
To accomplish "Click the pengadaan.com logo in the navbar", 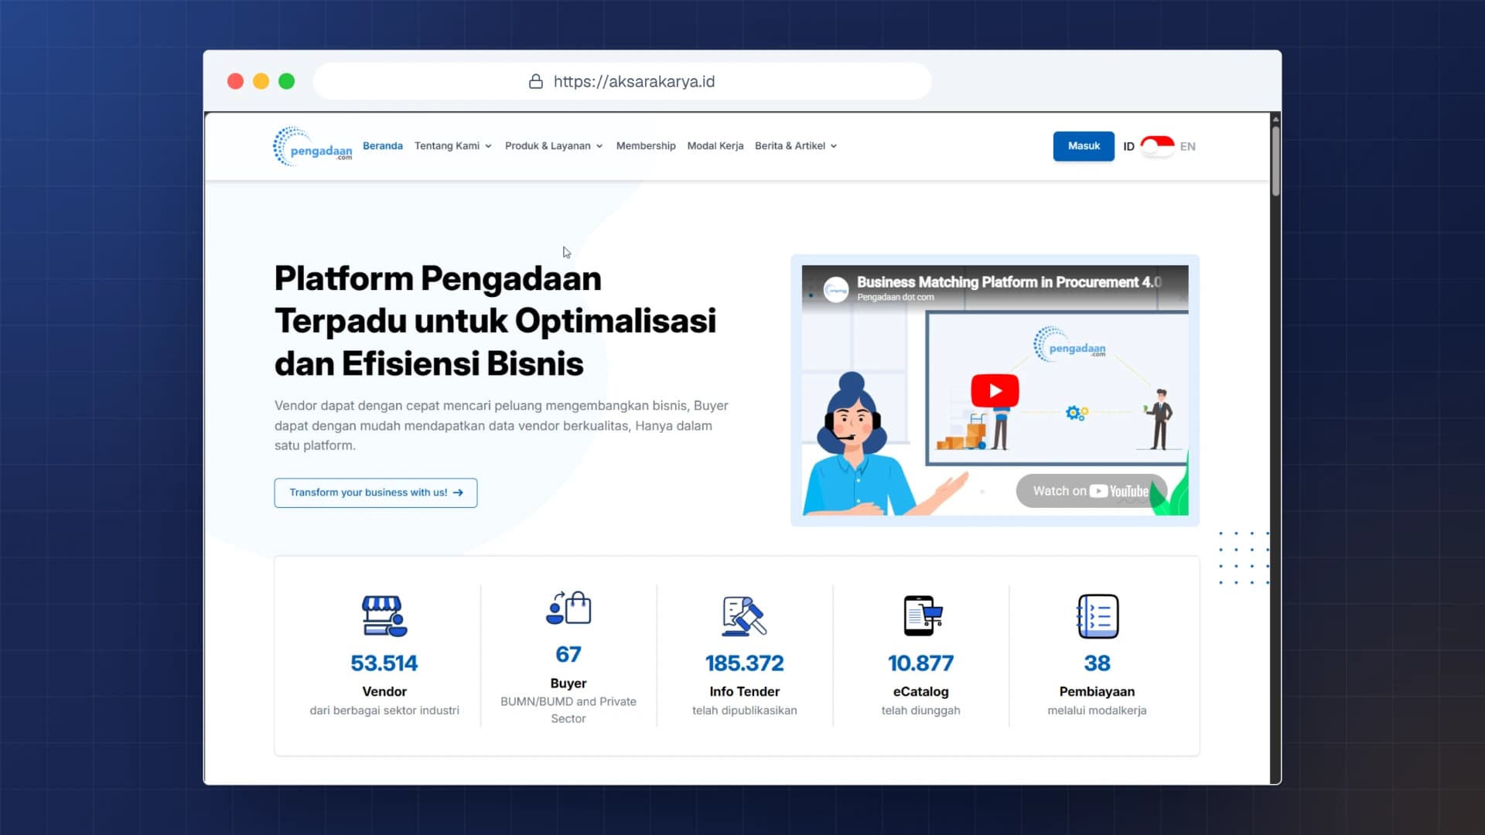I will point(312,146).
